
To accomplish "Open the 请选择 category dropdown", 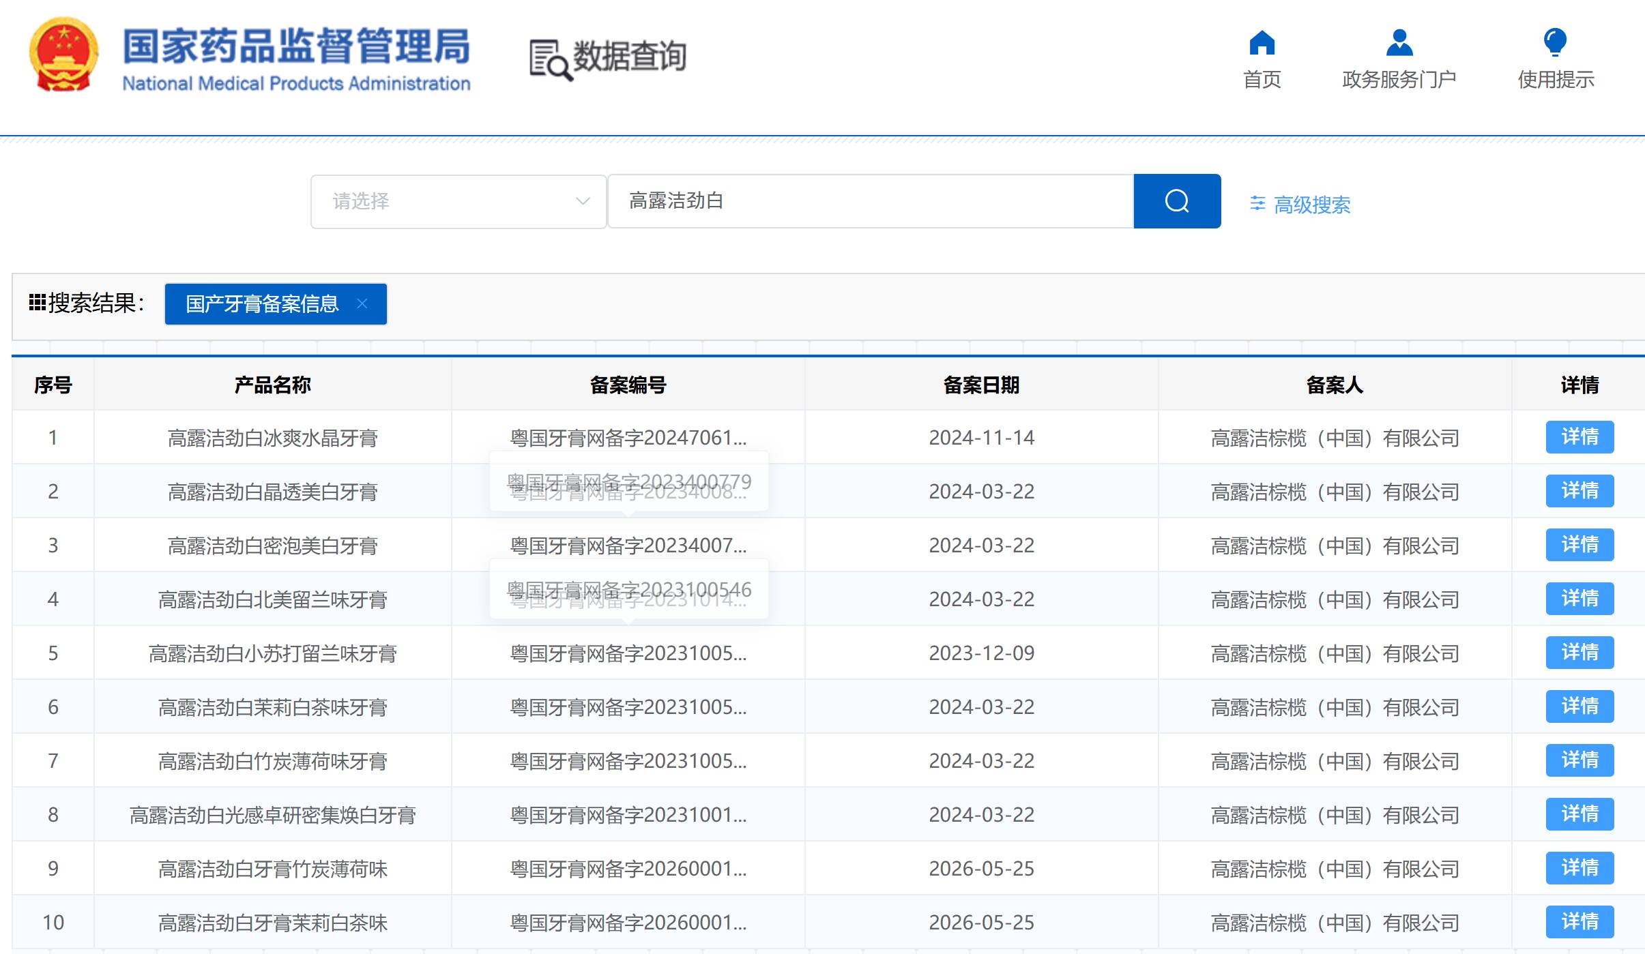I will (458, 201).
